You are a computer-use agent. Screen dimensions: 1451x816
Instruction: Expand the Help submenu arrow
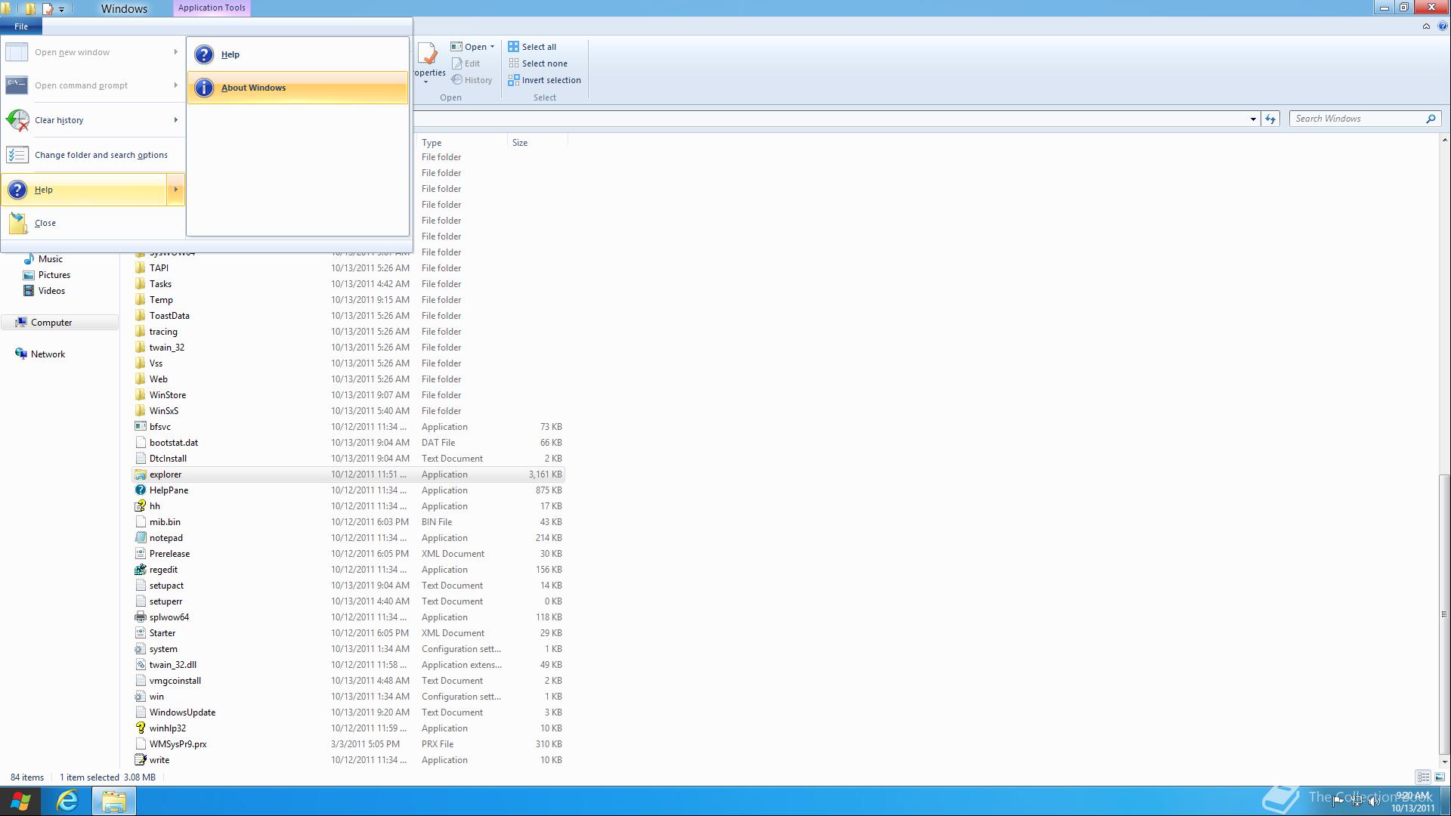pyautogui.click(x=175, y=190)
